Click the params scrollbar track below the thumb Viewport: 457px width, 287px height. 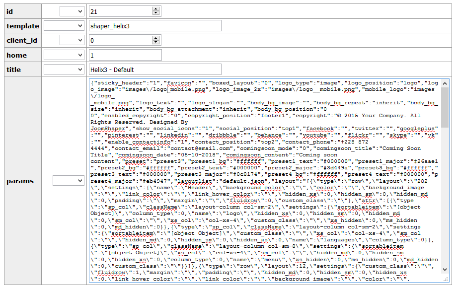[x=444, y=199]
